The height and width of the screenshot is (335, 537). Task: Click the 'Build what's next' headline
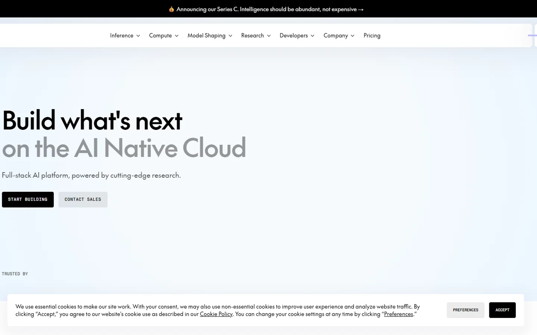point(92,121)
